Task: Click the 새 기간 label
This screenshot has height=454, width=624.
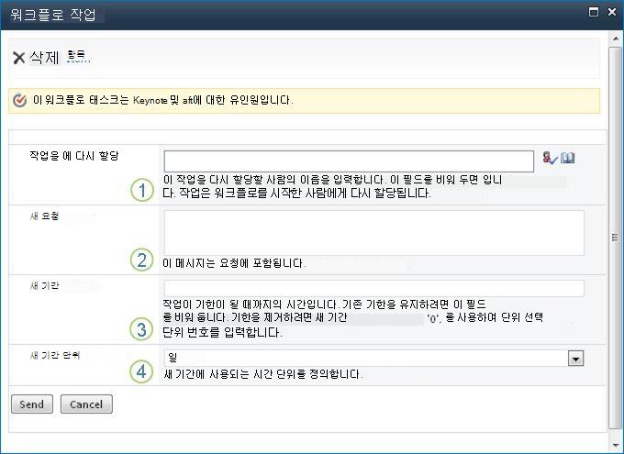Action: tap(44, 285)
